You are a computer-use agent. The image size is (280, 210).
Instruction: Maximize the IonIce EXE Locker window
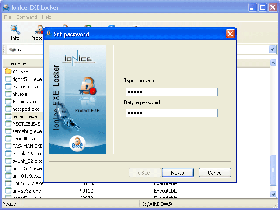coord(262,7)
